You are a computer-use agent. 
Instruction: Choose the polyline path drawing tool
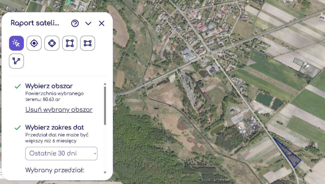tap(17, 61)
